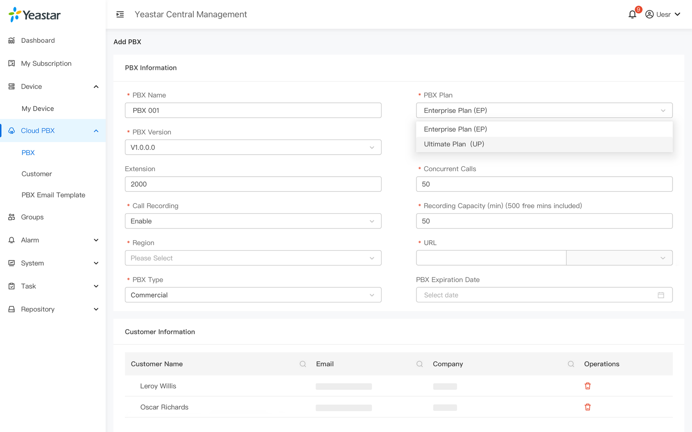This screenshot has height=432, width=692.
Task: Choose Ultimate Plan (UP) option
Action: (544, 144)
